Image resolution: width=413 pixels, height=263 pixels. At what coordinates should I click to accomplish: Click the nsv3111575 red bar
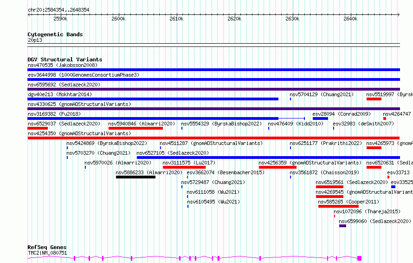184,167
